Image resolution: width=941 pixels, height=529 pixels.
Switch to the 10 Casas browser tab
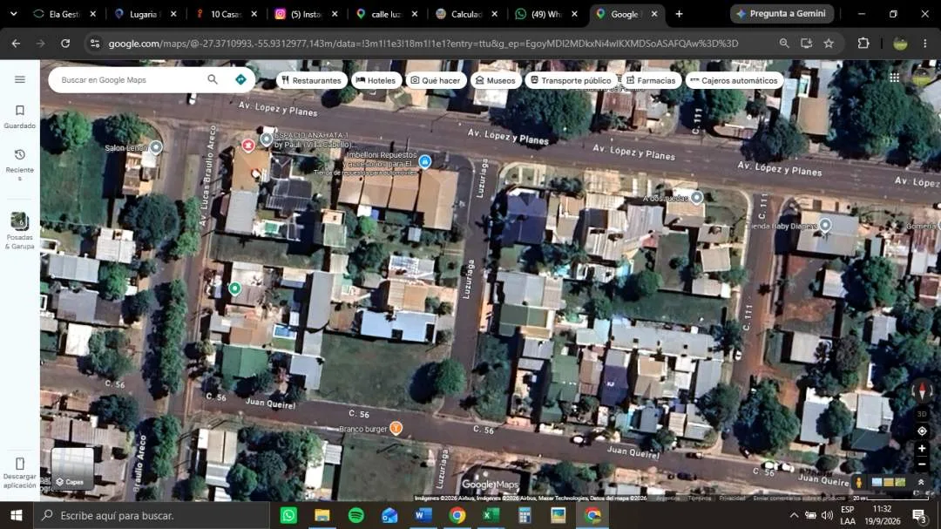click(227, 14)
